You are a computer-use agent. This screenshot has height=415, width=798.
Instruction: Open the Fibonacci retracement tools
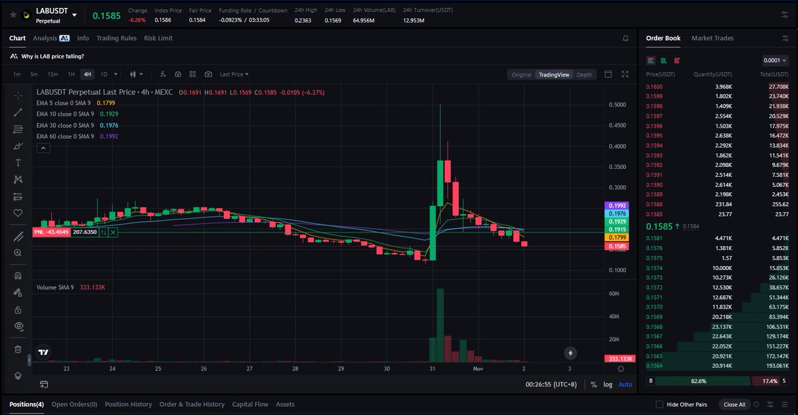pos(18,129)
